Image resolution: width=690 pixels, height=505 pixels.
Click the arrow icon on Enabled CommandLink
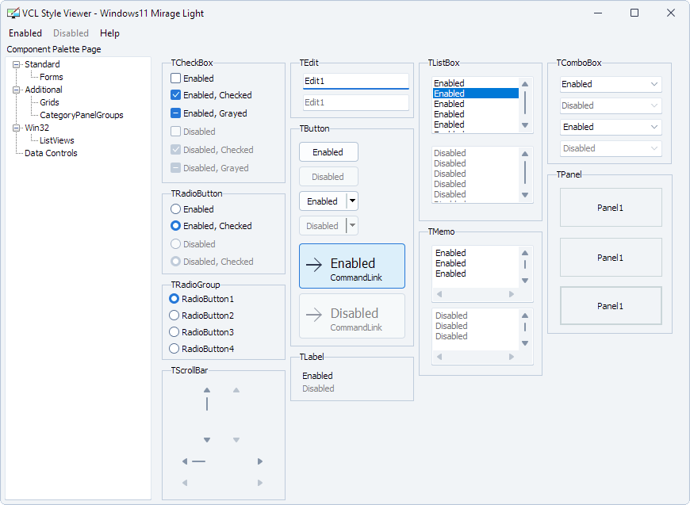(314, 265)
